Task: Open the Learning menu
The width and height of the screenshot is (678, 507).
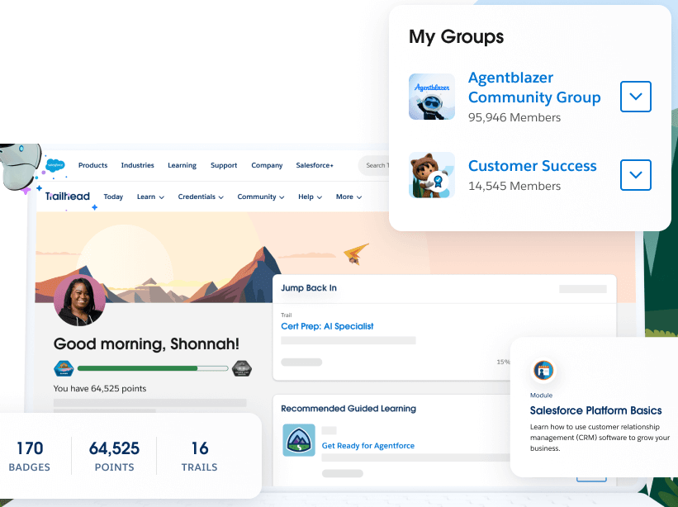Action: (182, 165)
